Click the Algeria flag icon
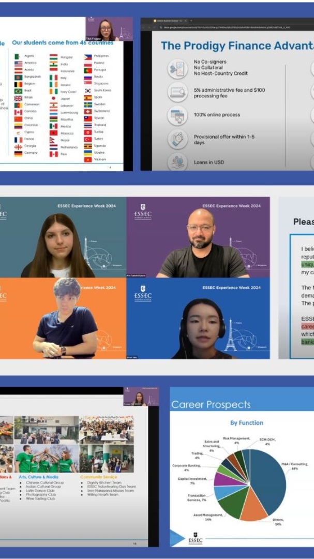Viewport: 314px width, 559px height. 18,57
